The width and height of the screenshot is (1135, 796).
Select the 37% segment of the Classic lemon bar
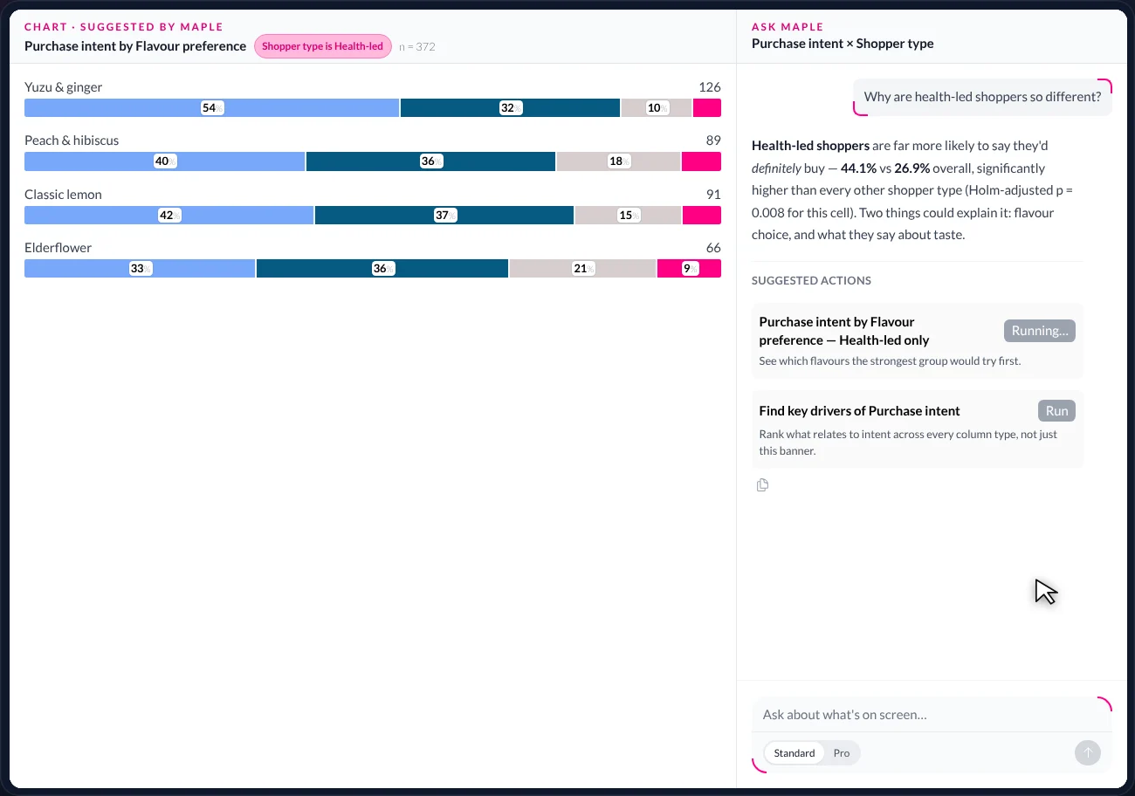pos(444,216)
